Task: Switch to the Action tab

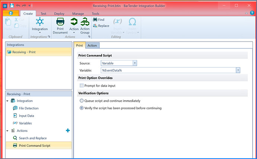Action: [92, 45]
